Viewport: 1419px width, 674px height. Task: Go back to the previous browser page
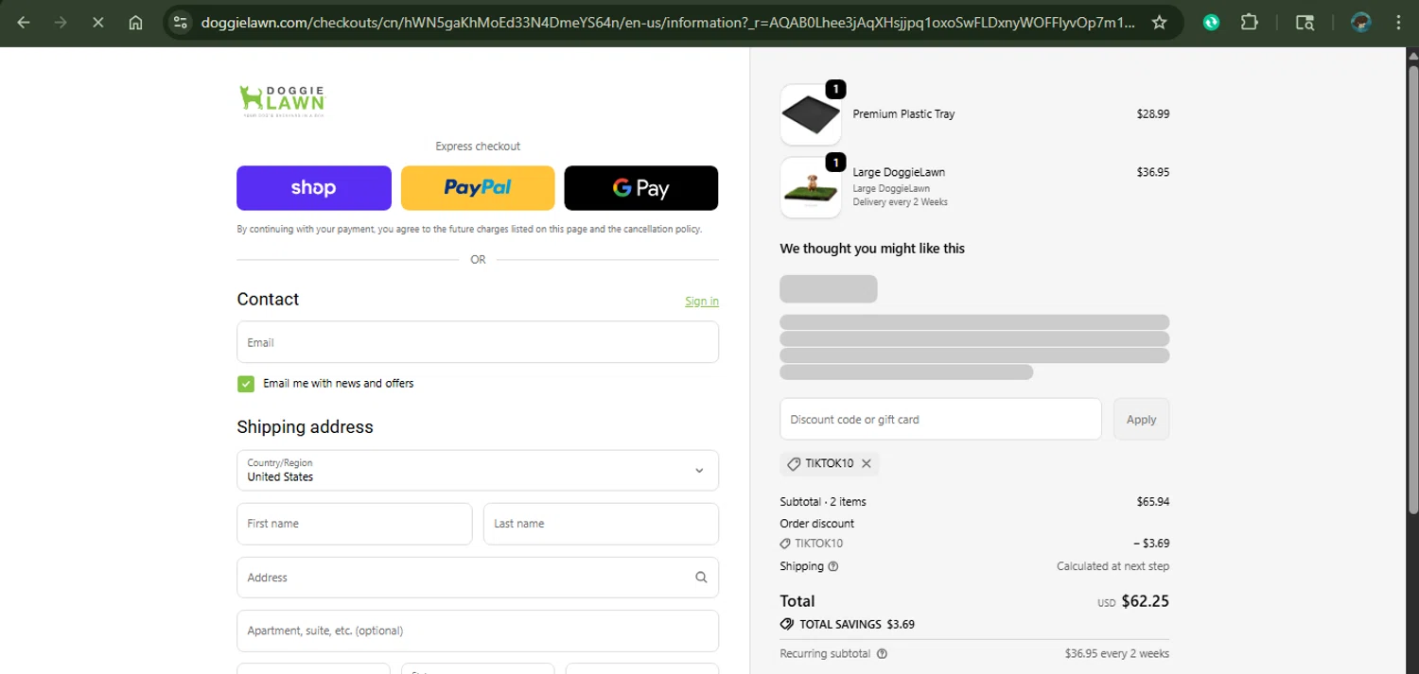[24, 23]
